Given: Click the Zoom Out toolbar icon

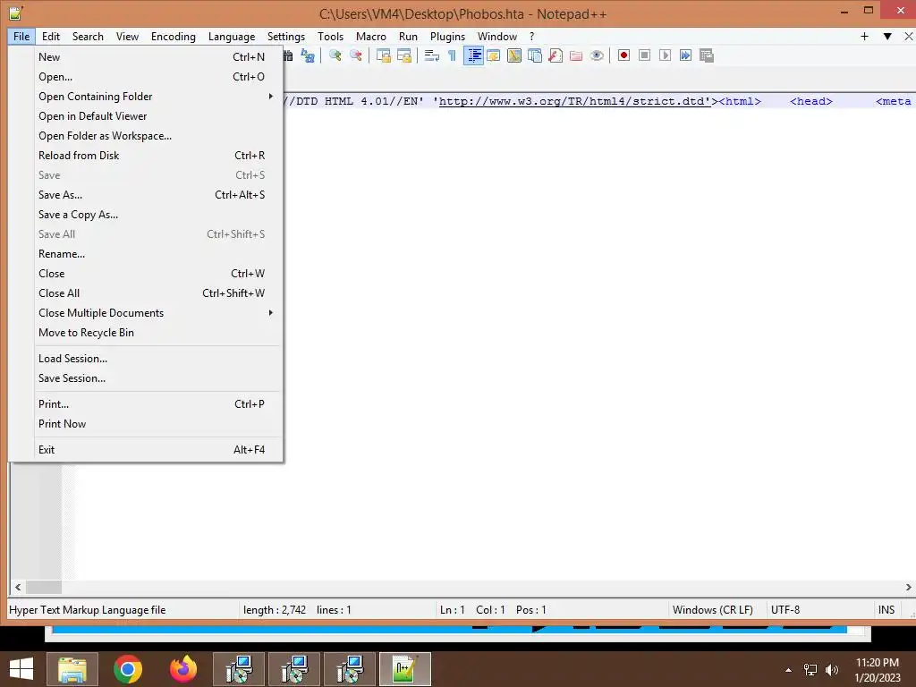Looking at the screenshot, I should click(356, 55).
